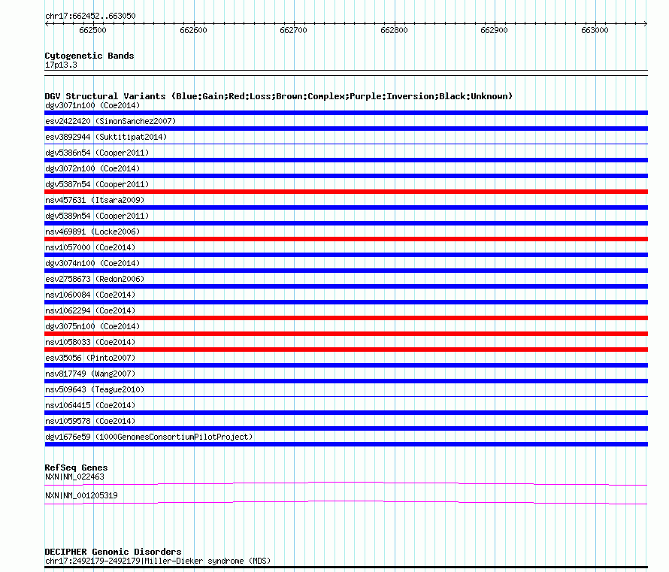Open variant dgv3071n100 (Coe2014)
Viewport: 669px width, 572px height.
(92, 105)
